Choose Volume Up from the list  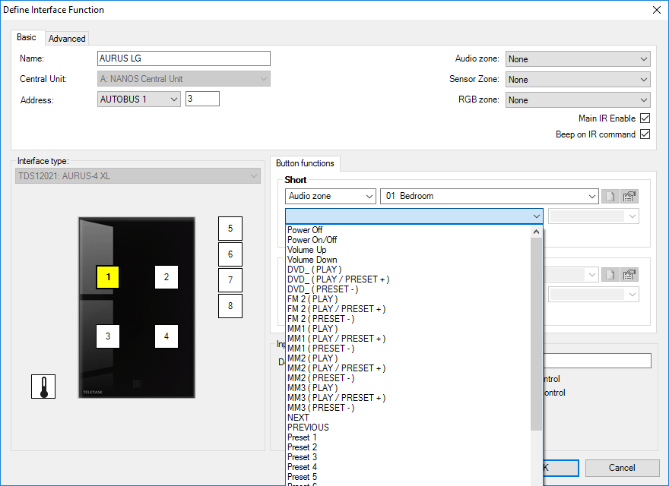click(x=307, y=250)
